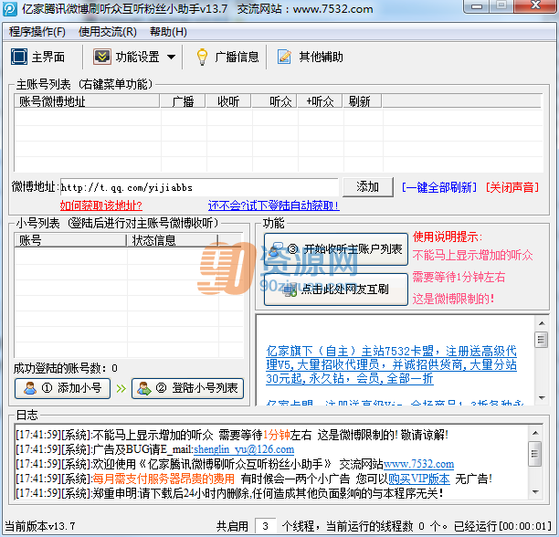Click the ② 登陆小号列表 button
The width and height of the screenshot is (559, 537).
(x=187, y=388)
